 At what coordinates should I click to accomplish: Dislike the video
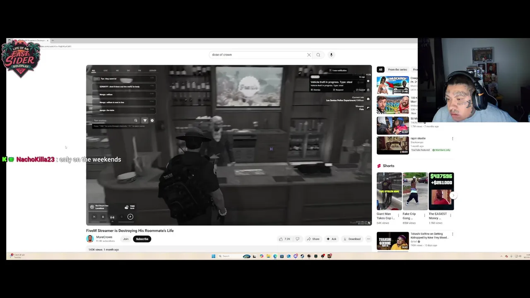coord(297,239)
